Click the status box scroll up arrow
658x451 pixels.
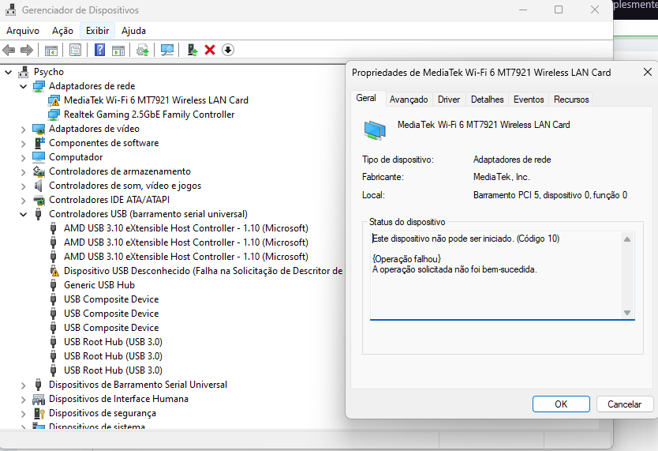627,239
